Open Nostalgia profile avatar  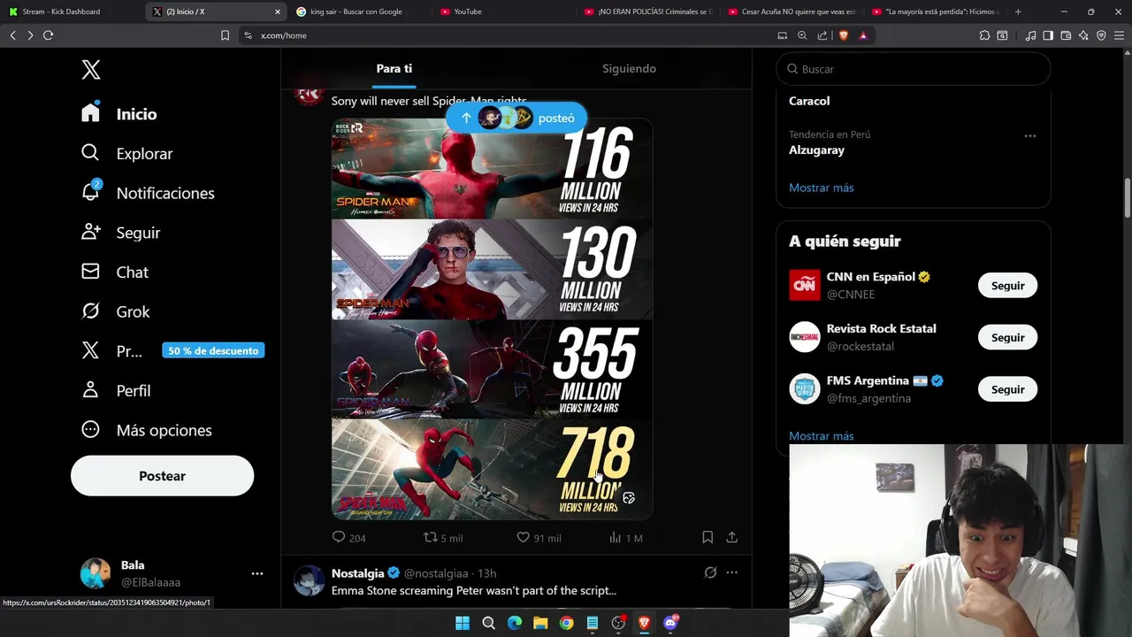(310, 580)
